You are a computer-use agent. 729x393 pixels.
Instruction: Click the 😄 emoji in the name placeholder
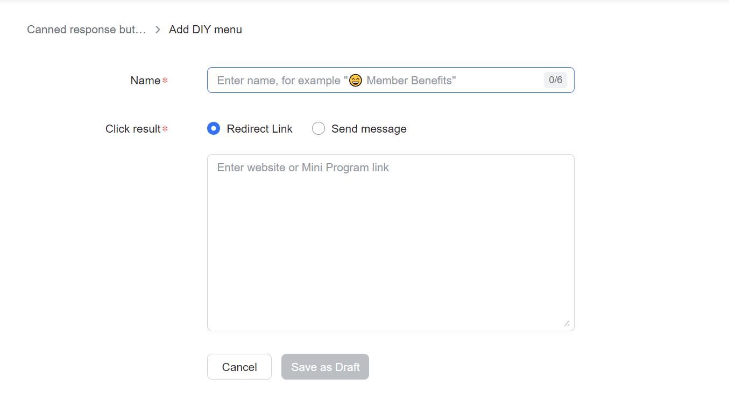tap(356, 81)
